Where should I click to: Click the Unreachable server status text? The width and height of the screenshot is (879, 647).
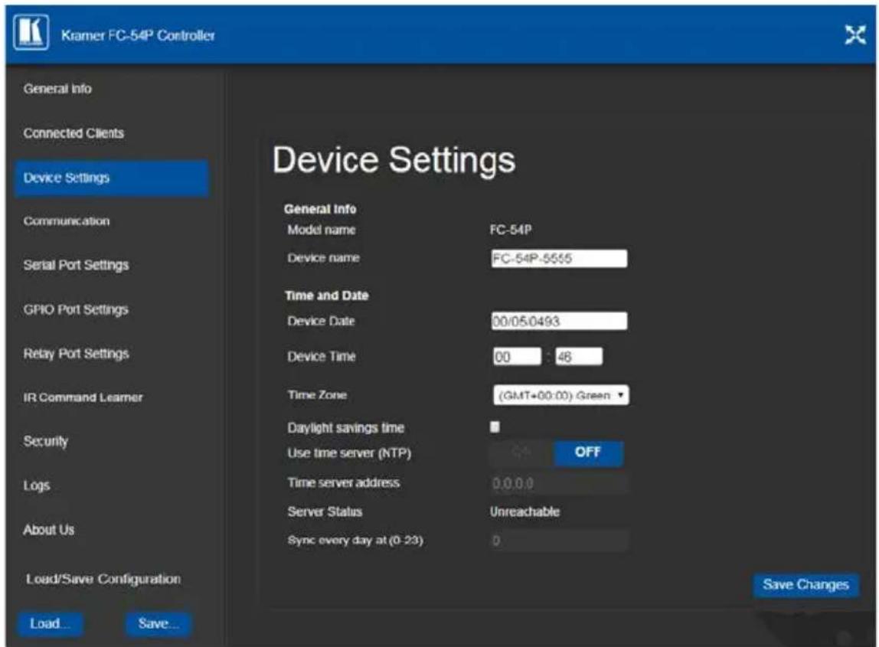pos(524,511)
